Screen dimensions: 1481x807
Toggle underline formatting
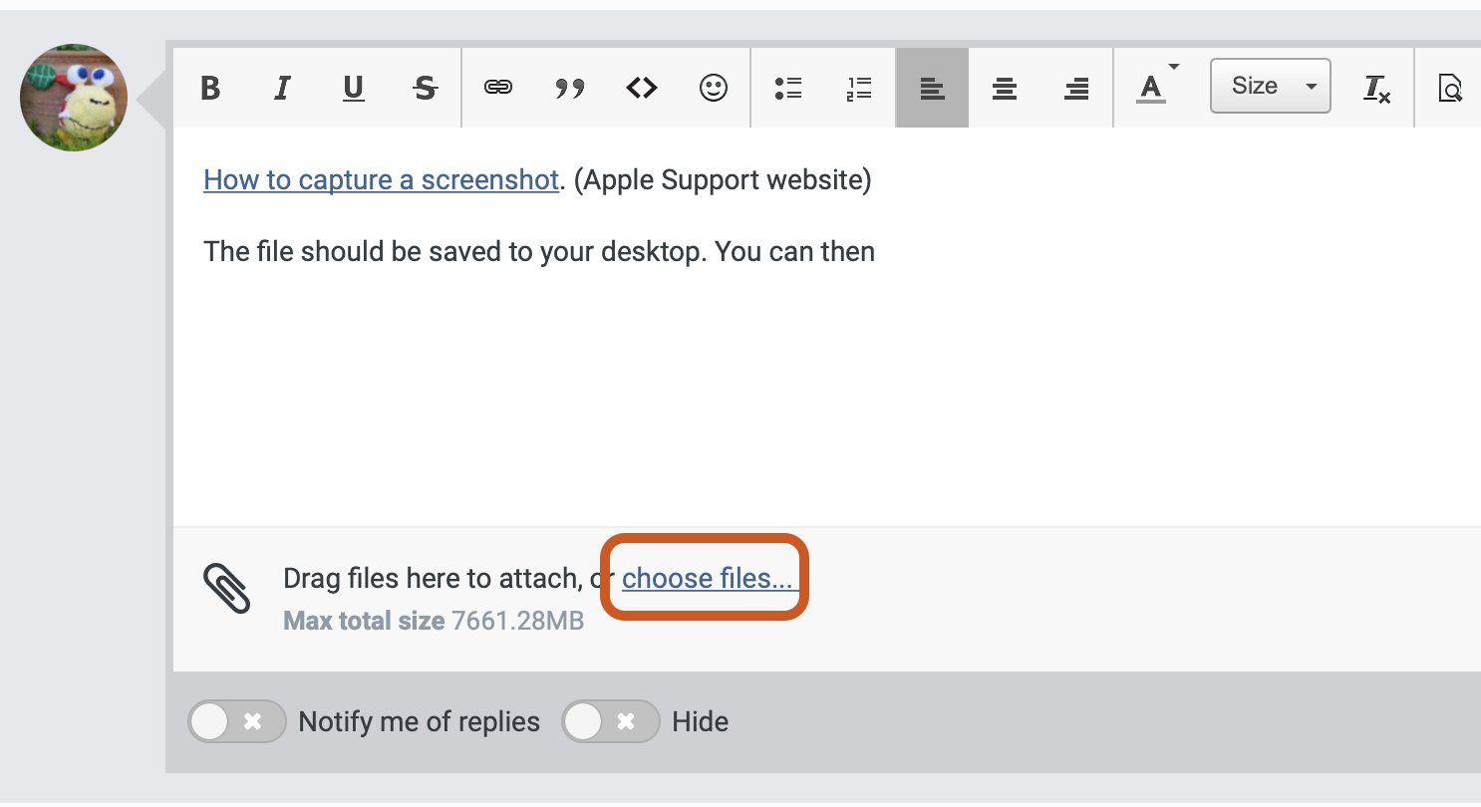point(353,88)
